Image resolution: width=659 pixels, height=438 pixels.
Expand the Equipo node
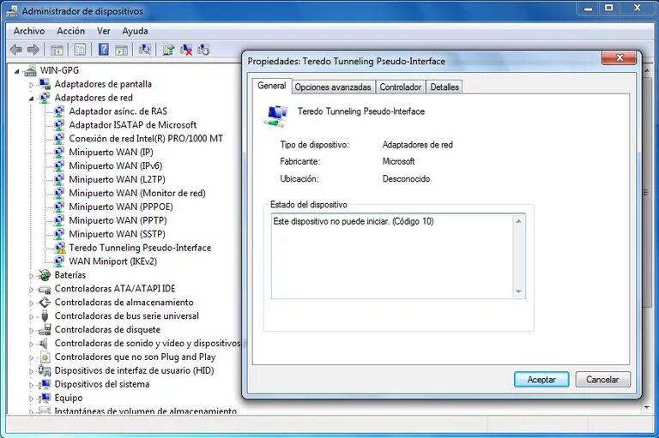pyautogui.click(x=31, y=399)
